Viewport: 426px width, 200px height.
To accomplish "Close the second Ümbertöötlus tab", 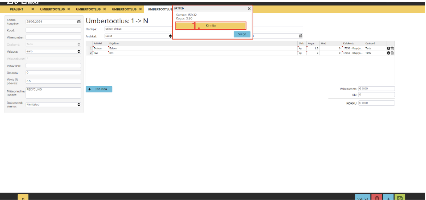I will pos(104,9).
